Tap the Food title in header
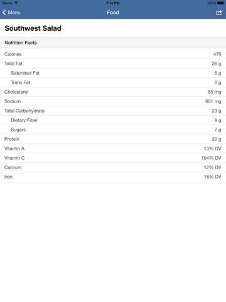This screenshot has width=226, height=302. [x=113, y=13]
